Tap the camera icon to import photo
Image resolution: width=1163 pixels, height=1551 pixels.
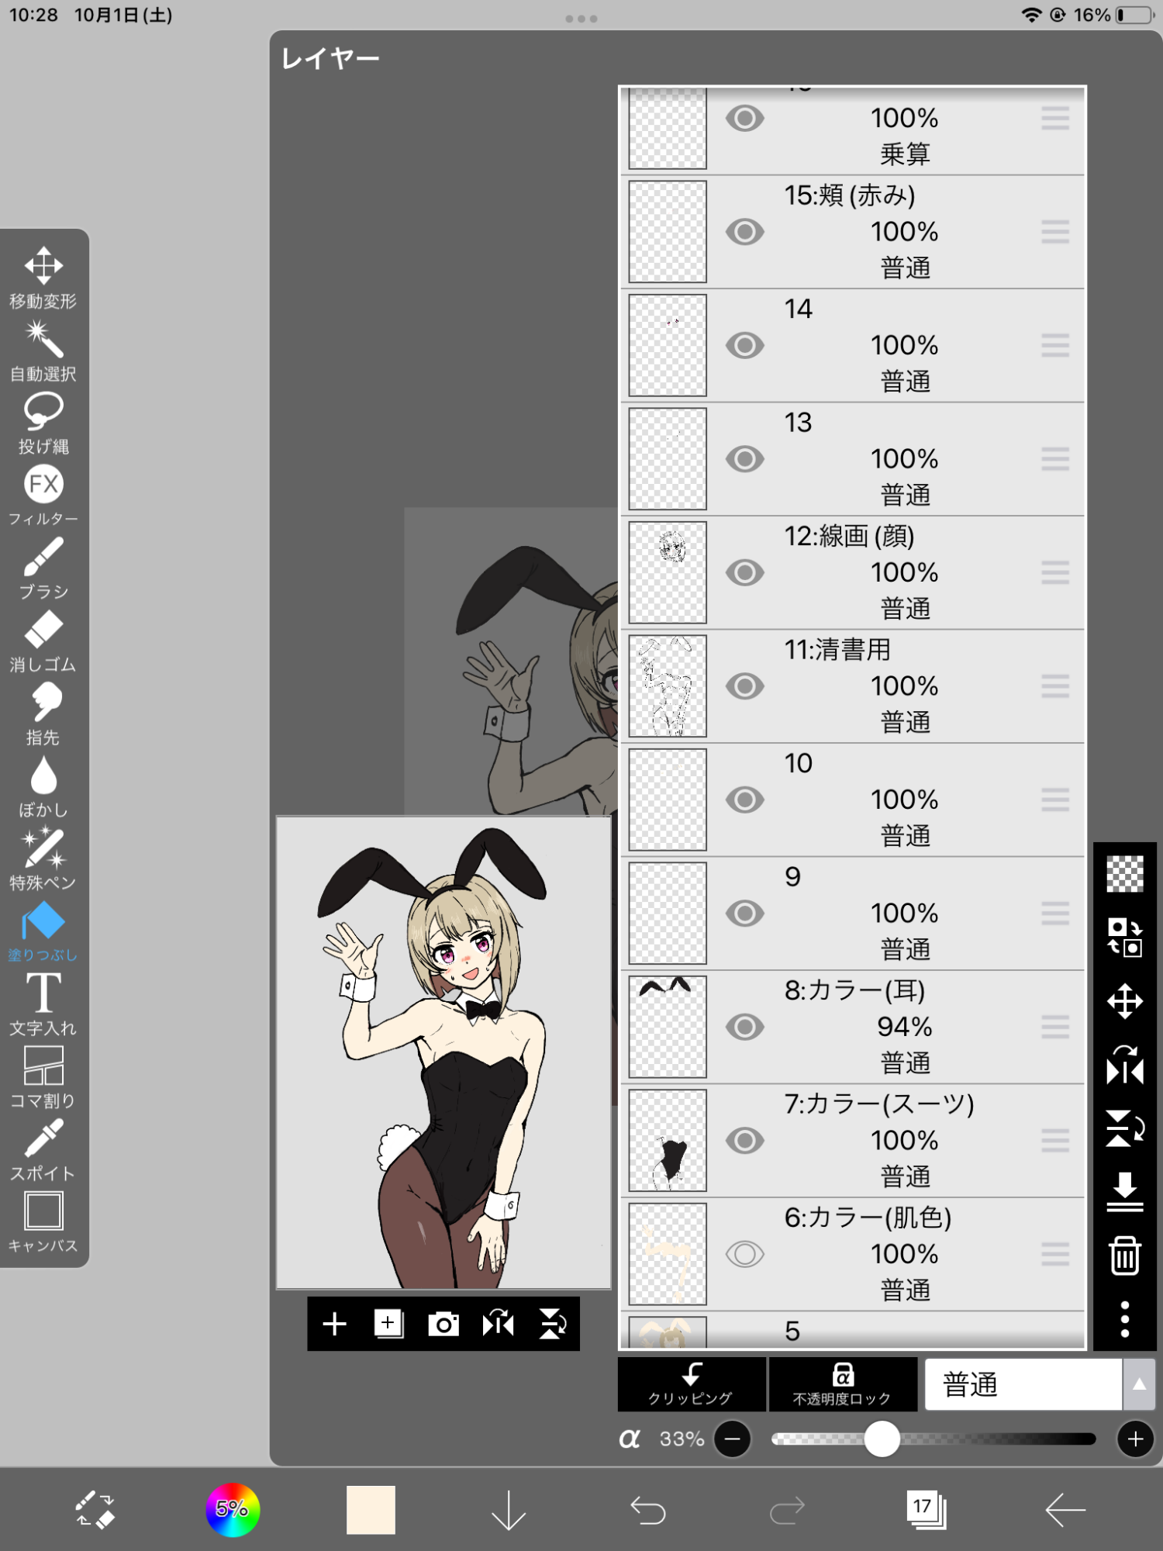coord(443,1324)
